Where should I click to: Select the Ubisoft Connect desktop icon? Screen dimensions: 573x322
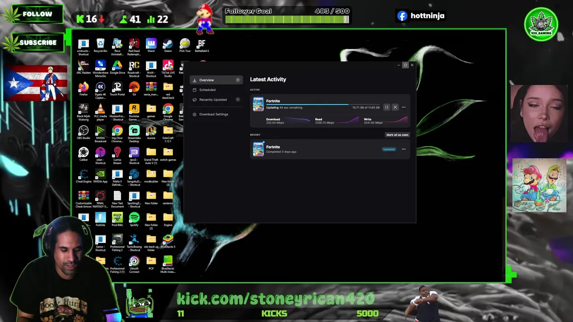click(x=134, y=264)
